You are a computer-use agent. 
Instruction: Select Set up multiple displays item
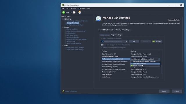pos(74,43)
